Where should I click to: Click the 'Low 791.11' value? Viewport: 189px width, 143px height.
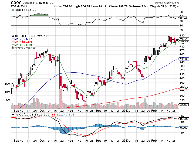99,6
